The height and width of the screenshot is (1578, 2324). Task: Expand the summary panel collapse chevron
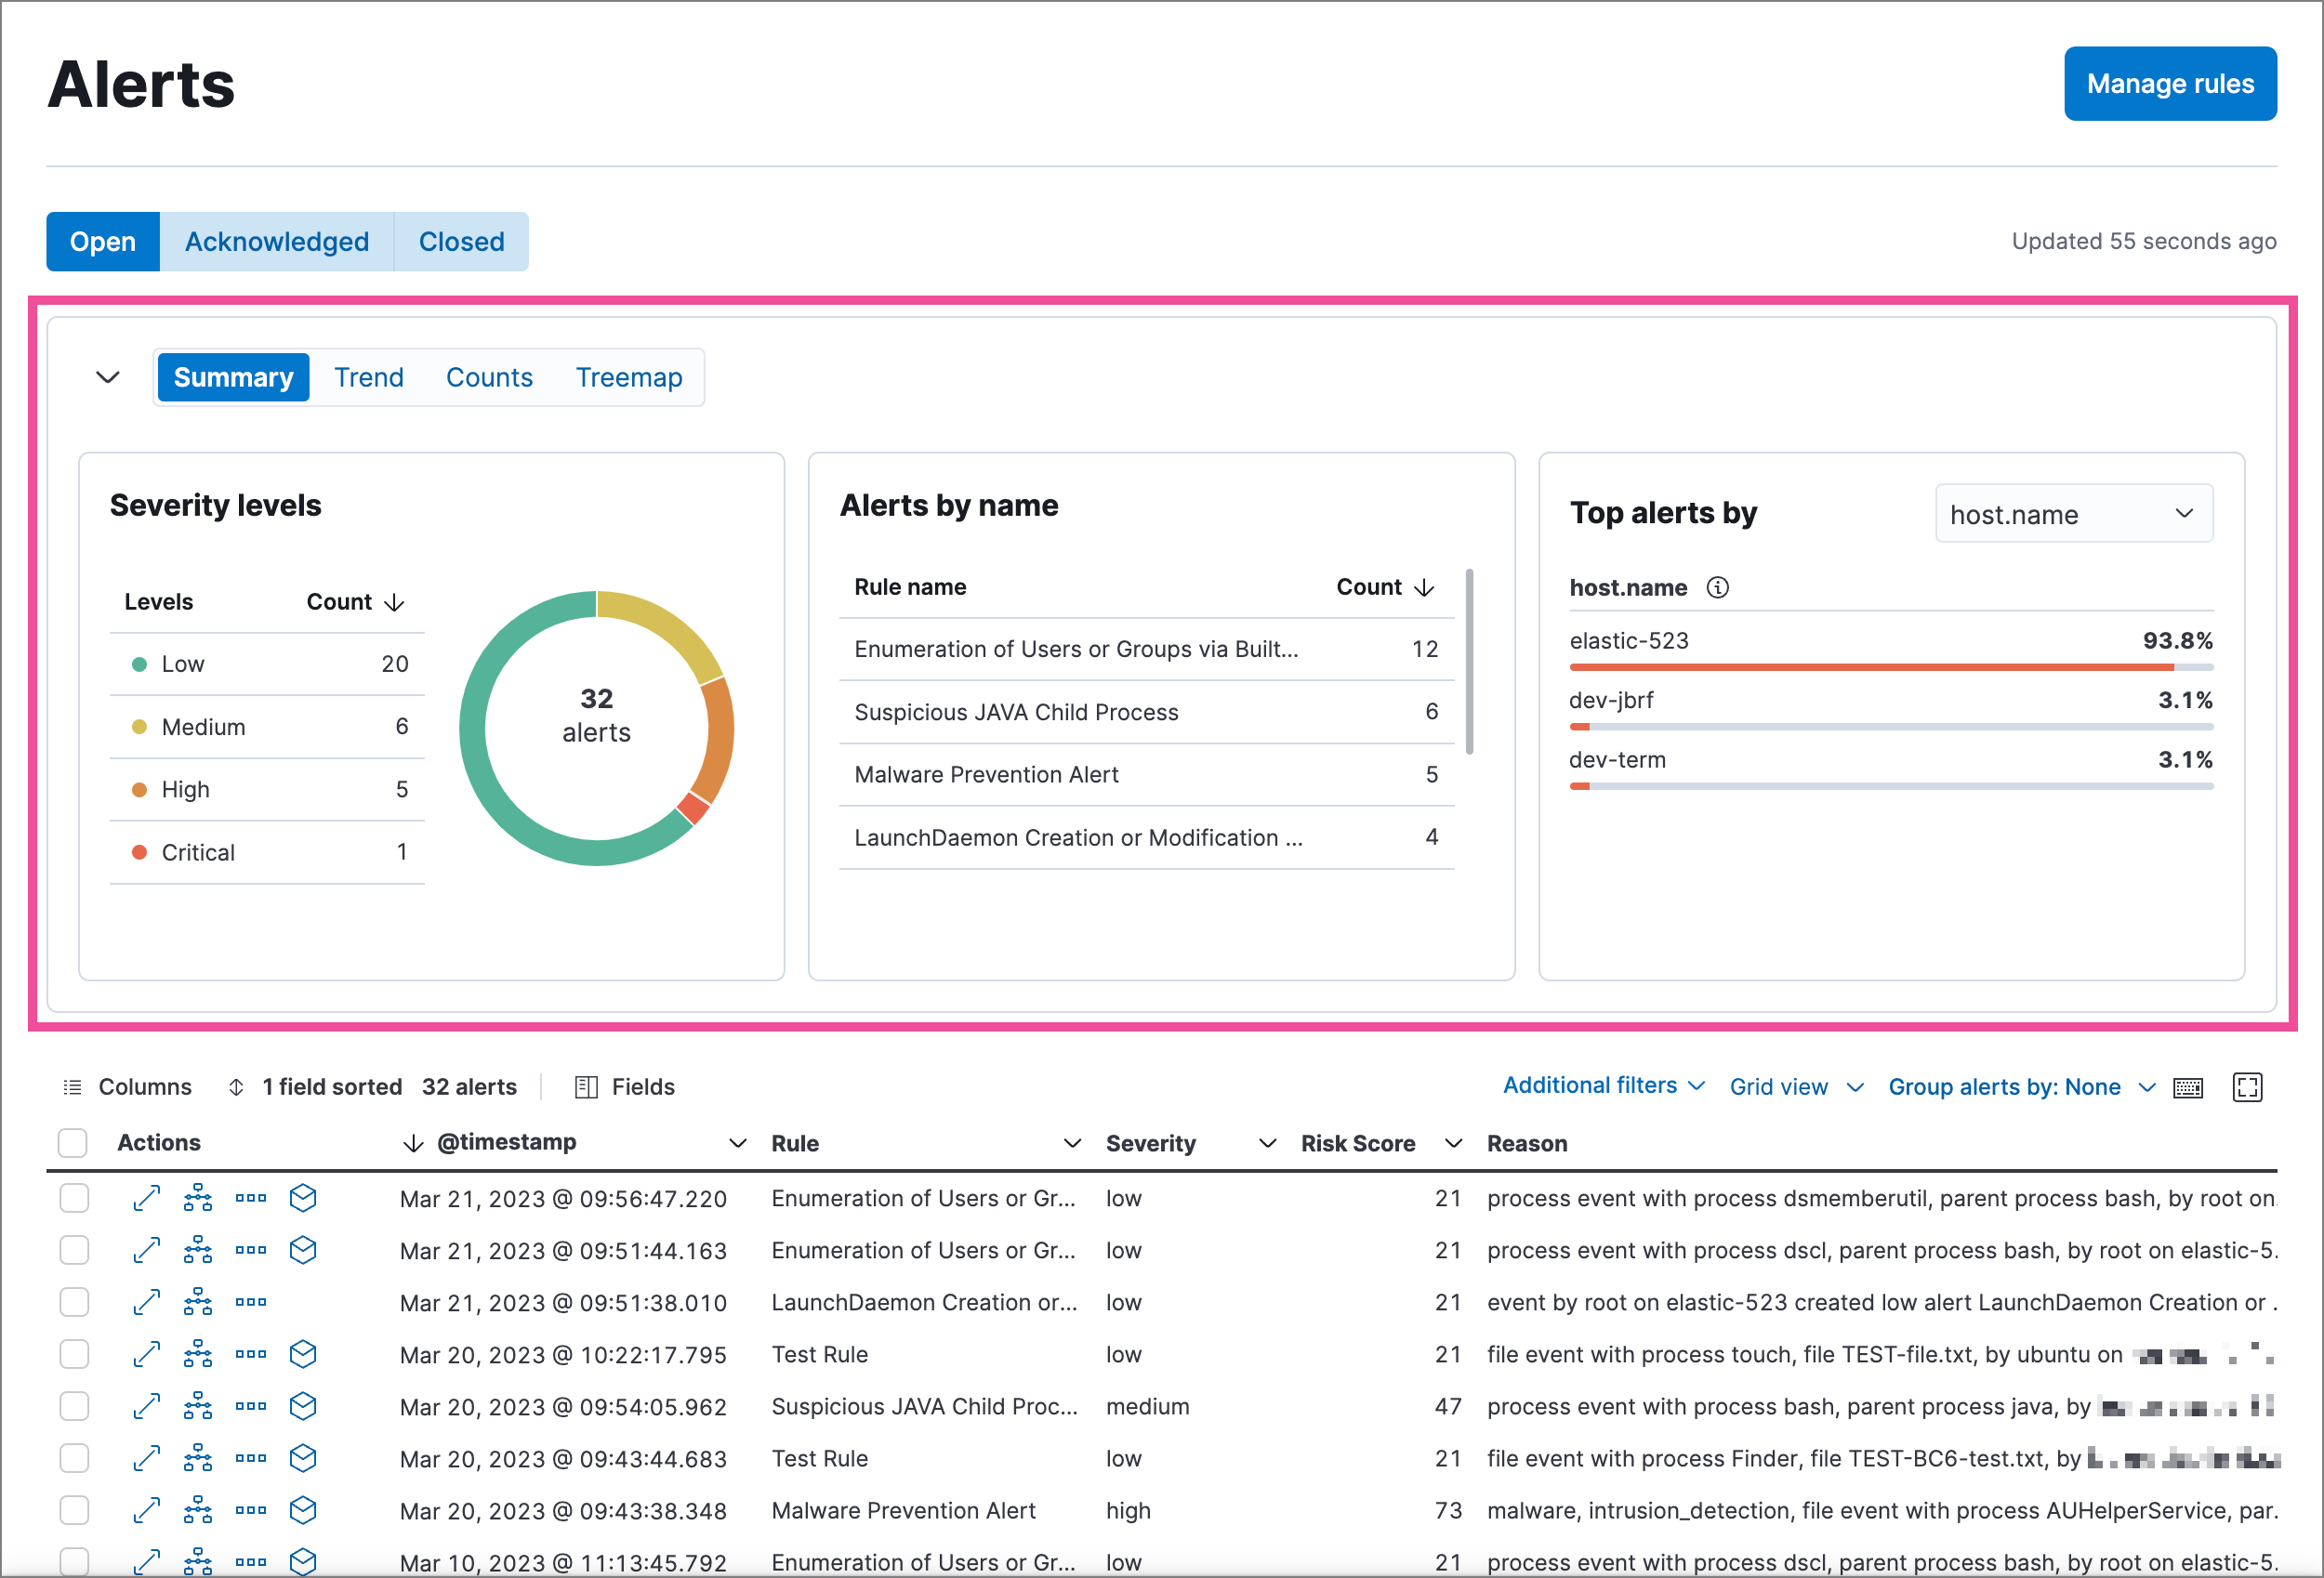tap(108, 377)
